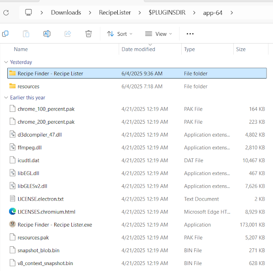
Task: Click the Refresh icon in address bar
Action: point(6,12)
